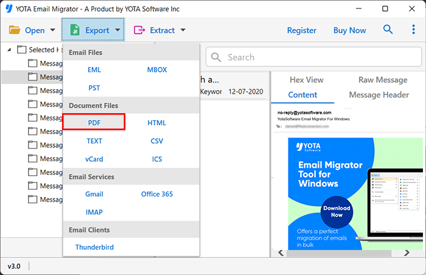
Task: Check the first Message folder checkbox
Action: (33, 63)
